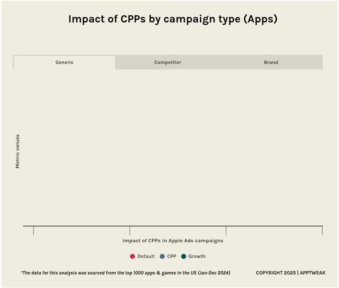Click the Metric values axis label
Viewport: 339px width, 288px height.
tap(17, 151)
